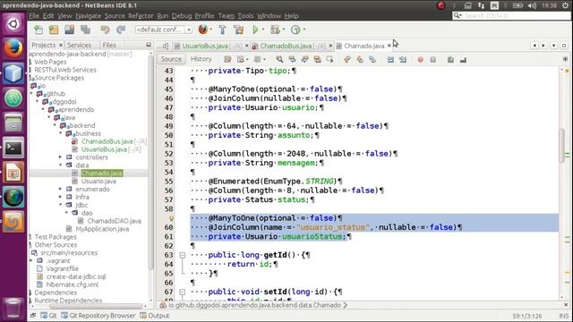Click the Shift Line Left editor icon
Image resolution: width=573 pixels, height=322 pixels.
click(390, 60)
